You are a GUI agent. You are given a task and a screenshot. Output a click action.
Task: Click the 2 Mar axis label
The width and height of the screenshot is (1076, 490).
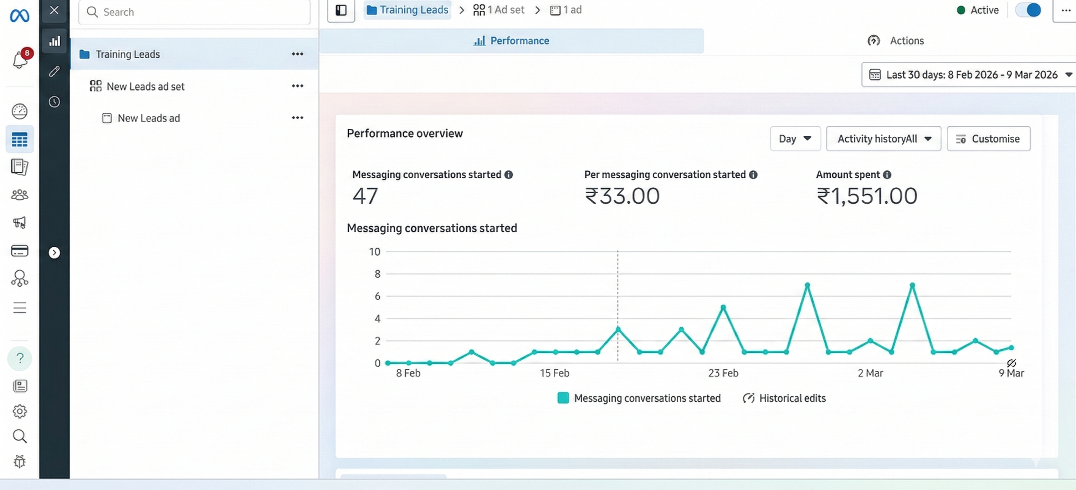[x=870, y=373]
